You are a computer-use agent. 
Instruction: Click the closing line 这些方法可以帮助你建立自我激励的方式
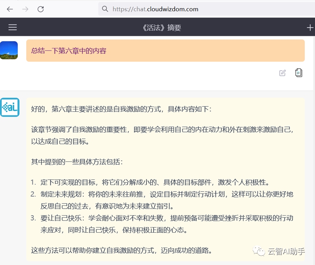(x=122, y=250)
